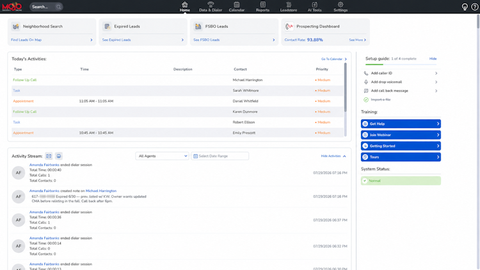Click the Join Webinar button
Screen dimensions: 480x270
coord(401,135)
